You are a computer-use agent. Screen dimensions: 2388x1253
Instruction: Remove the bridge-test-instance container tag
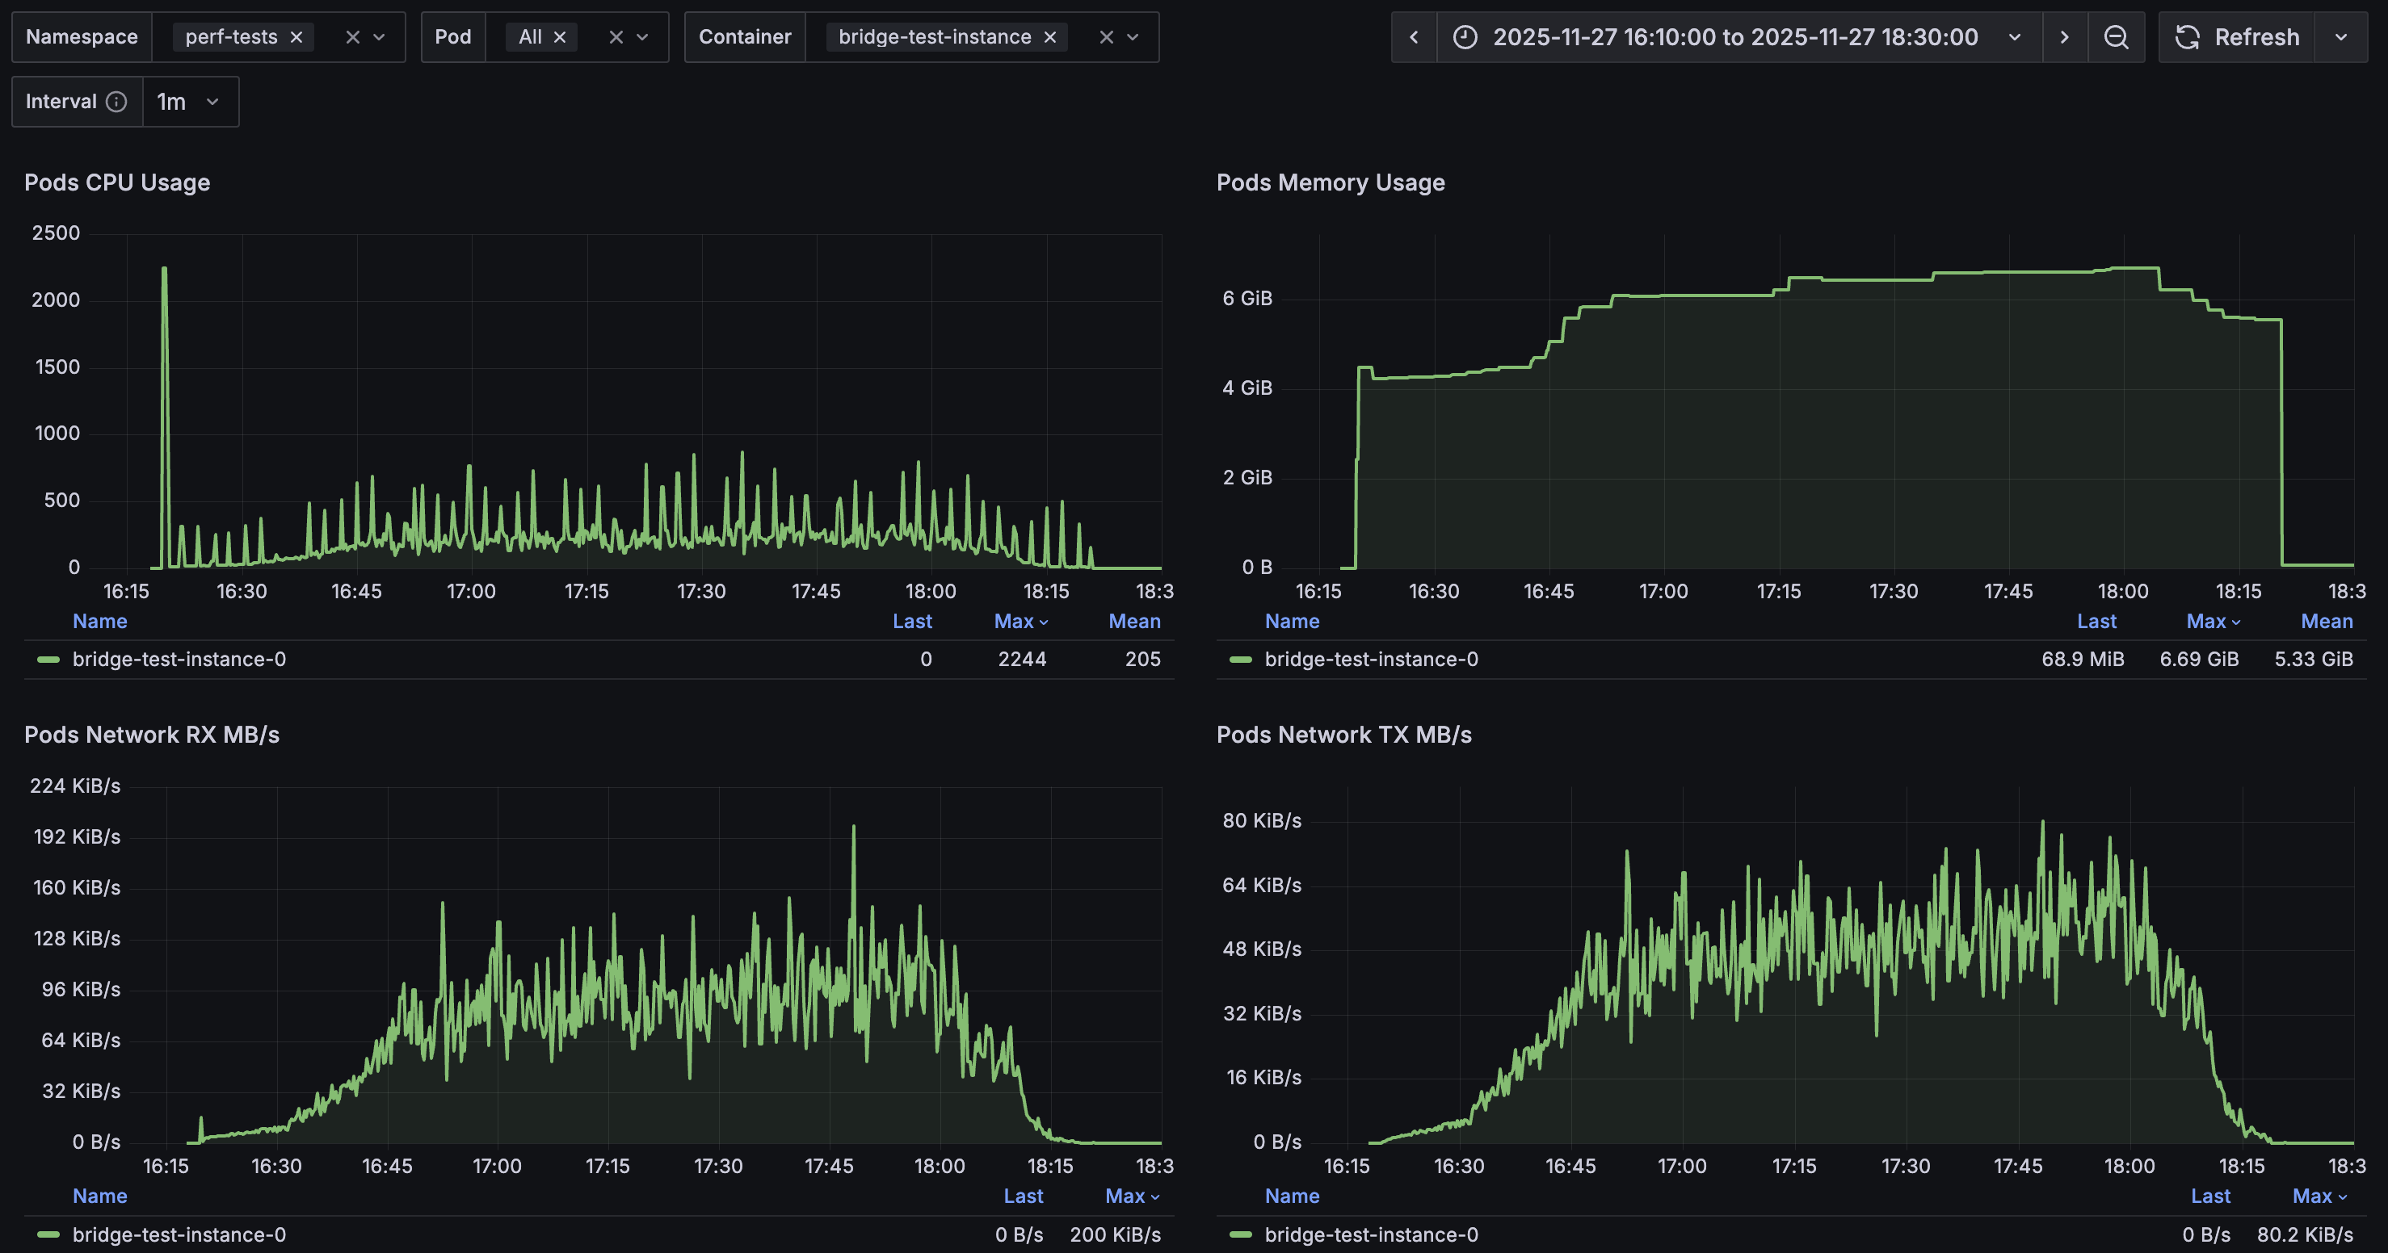[x=1049, y=37]
